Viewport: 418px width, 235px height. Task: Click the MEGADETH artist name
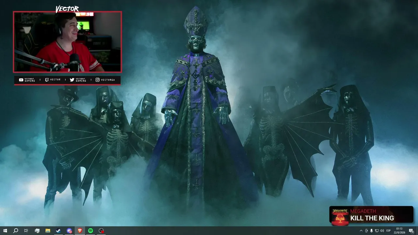pos(363,211)
